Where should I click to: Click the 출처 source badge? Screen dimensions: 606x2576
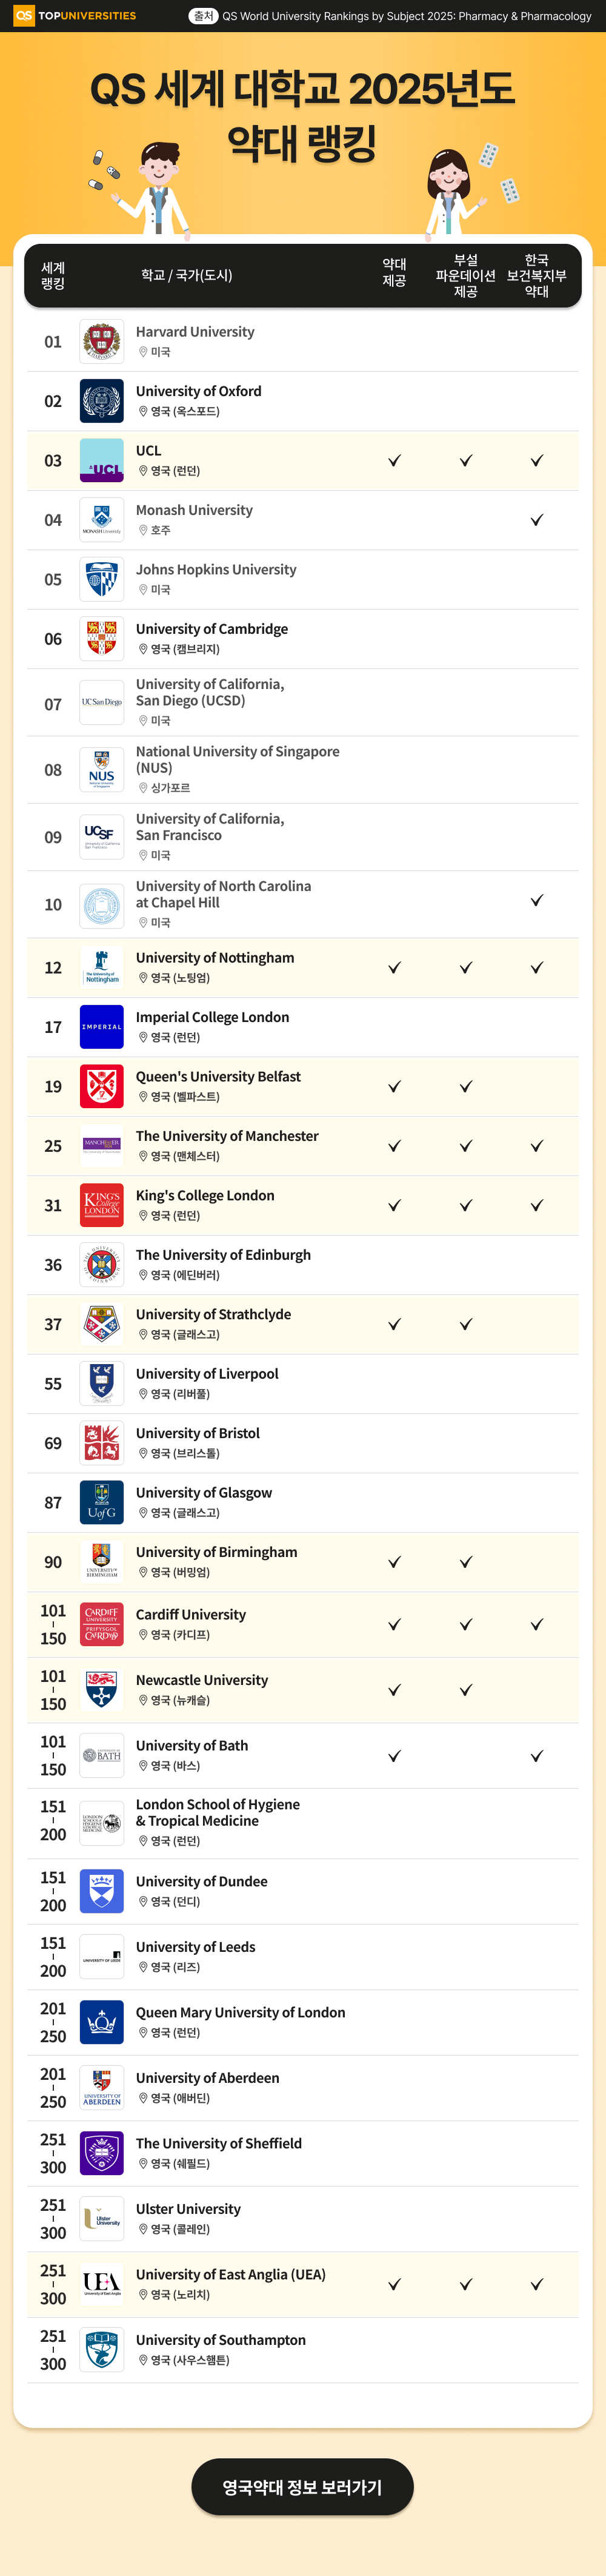(204, 16)
